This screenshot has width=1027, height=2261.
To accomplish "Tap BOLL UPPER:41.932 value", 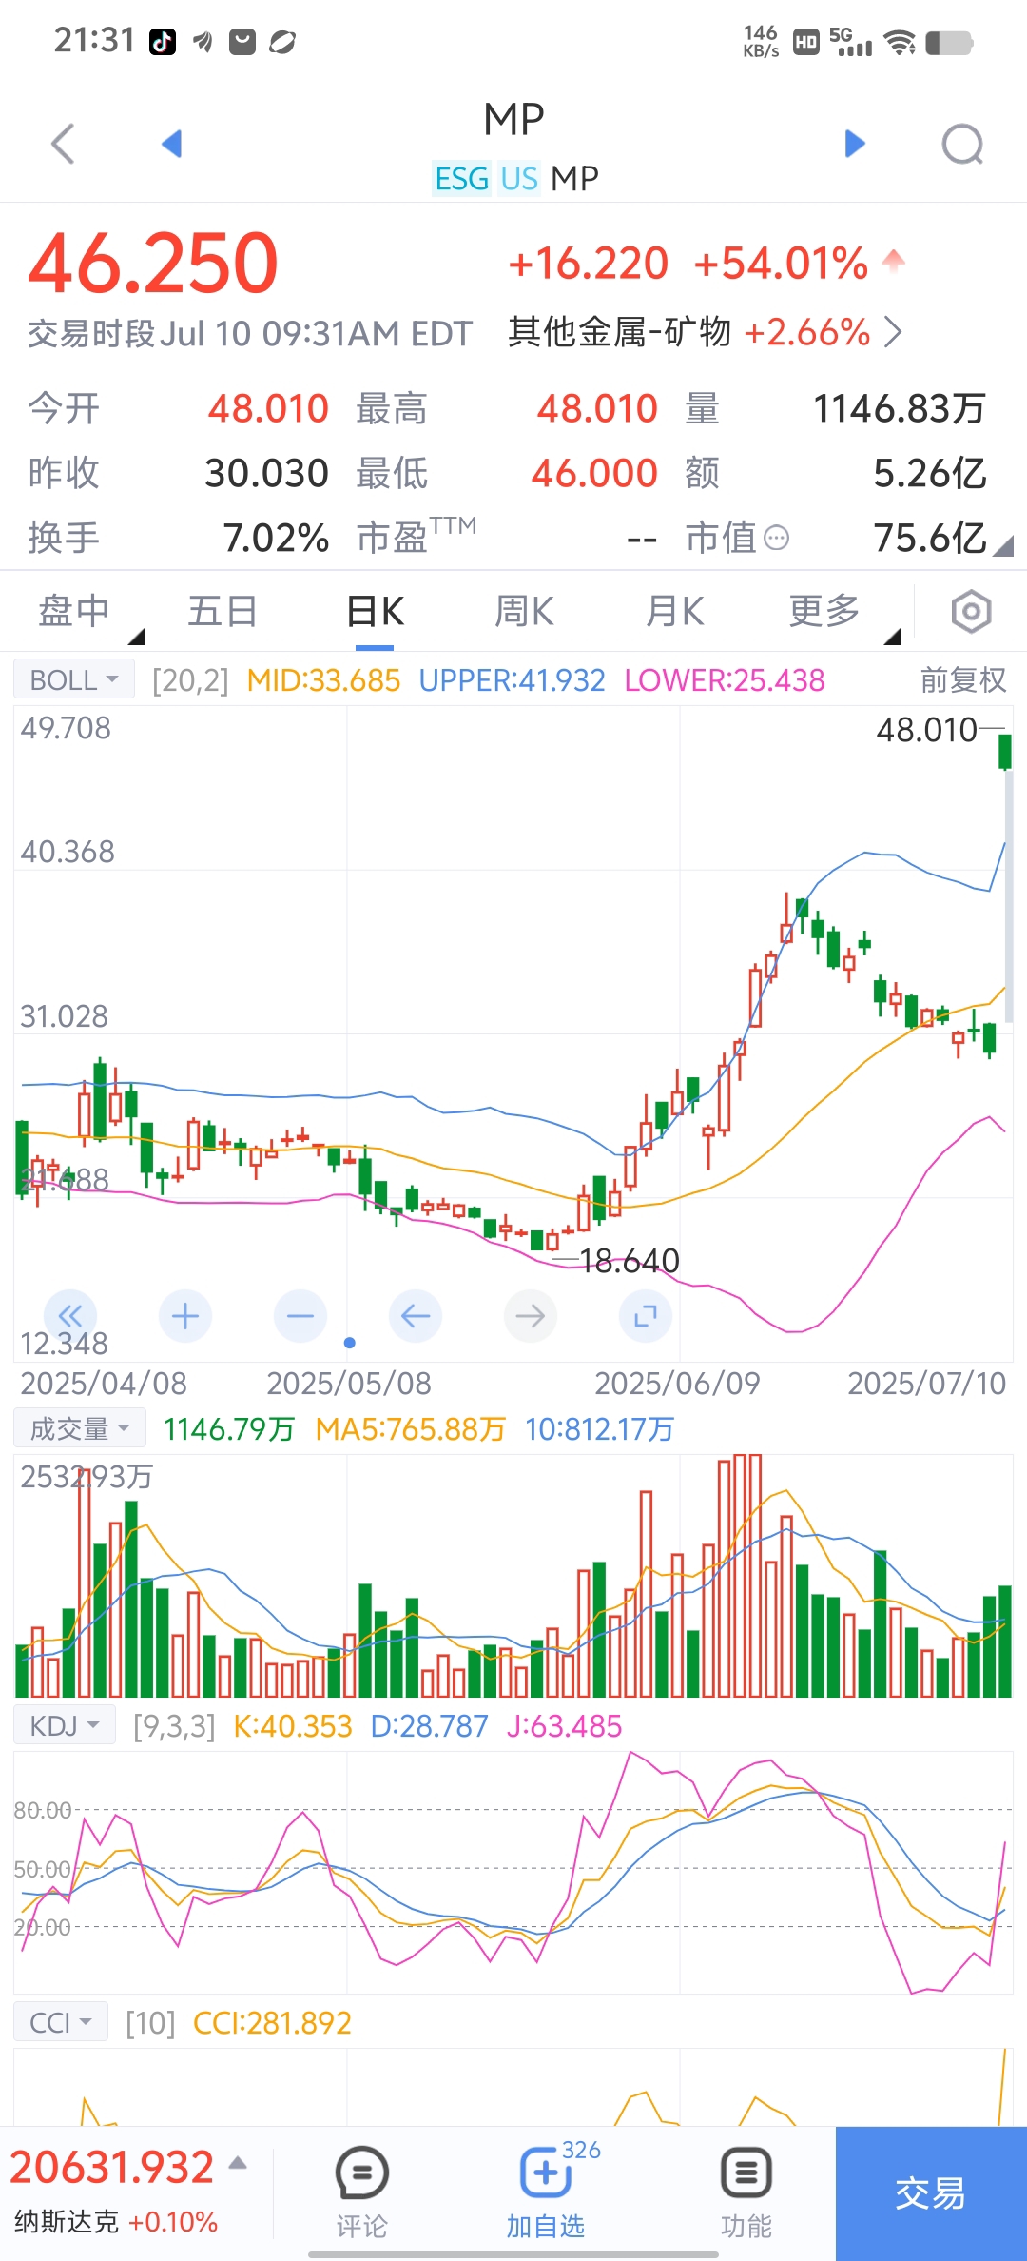I will click(x=512, y=679).
